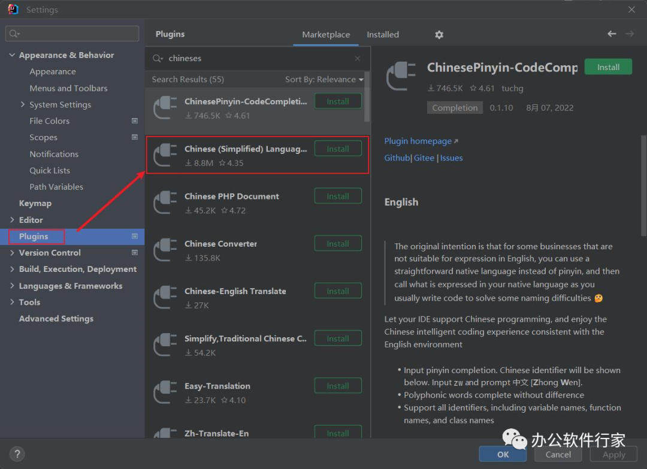Click the plugins settings gear icon

coord(439,35)
